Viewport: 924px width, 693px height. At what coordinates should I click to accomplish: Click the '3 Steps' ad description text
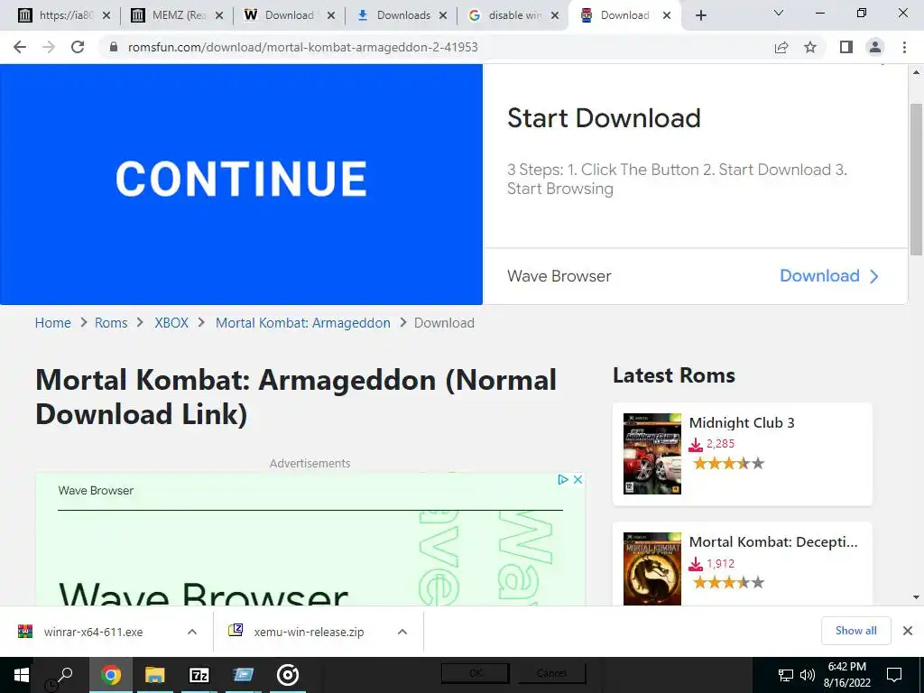pos(677,180)
